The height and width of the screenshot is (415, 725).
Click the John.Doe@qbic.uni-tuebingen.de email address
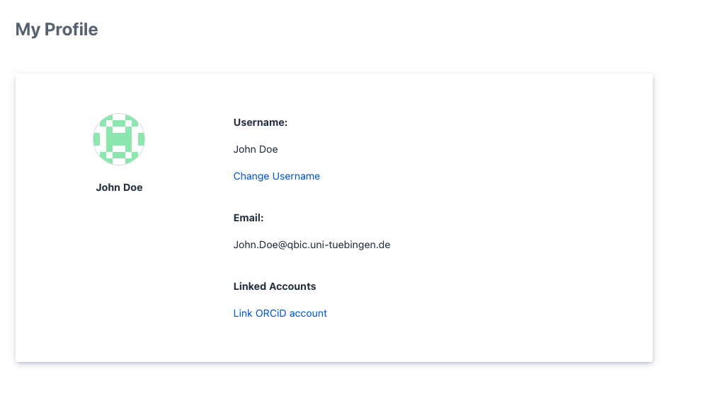[x=312, y=245]
